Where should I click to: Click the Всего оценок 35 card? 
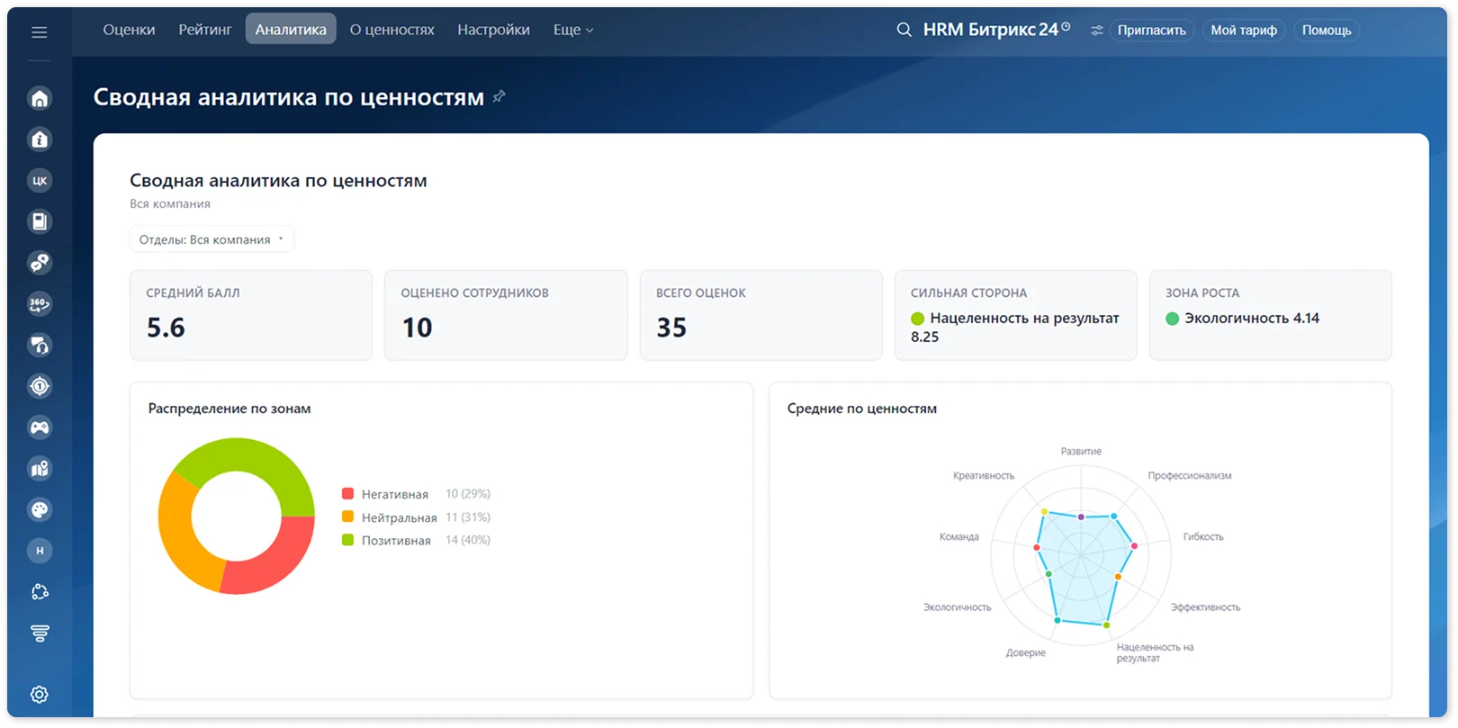(760, 315)
